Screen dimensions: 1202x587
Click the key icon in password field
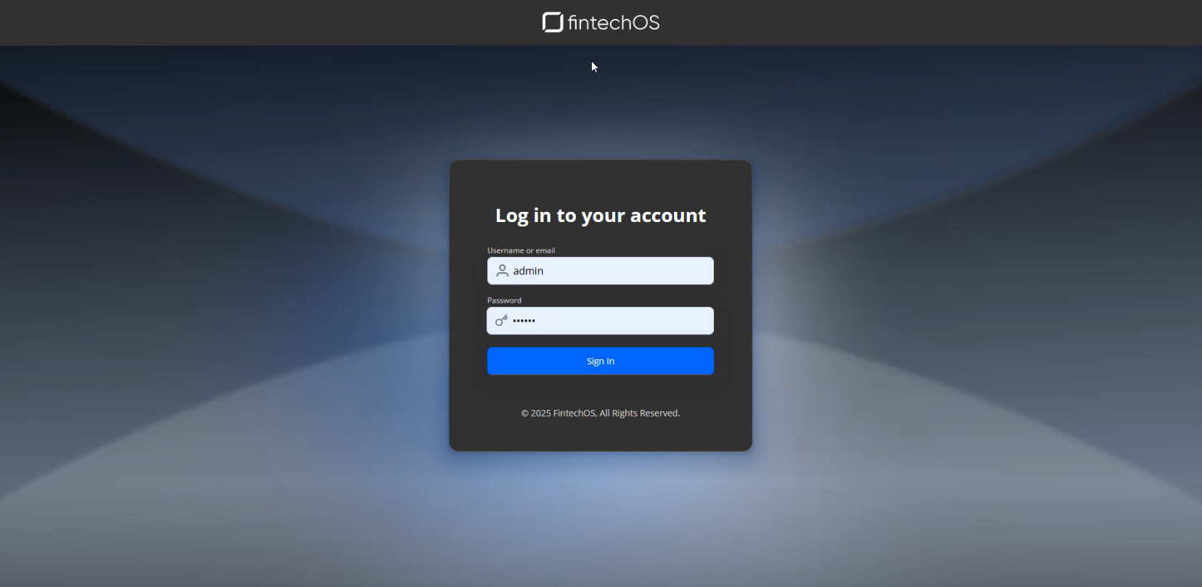502,320
